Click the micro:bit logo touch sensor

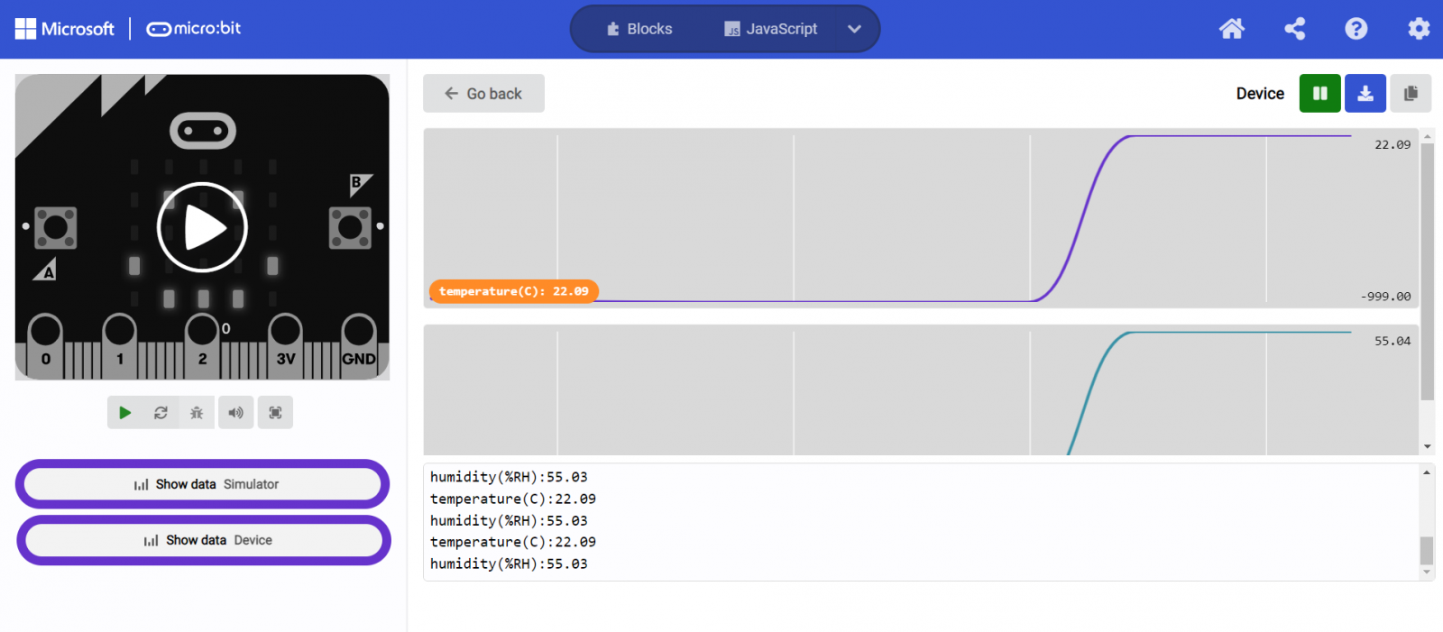203,131
